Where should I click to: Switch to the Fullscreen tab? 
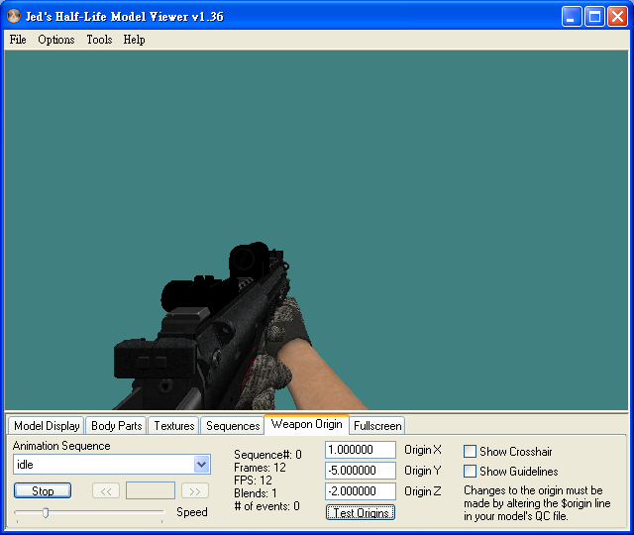[x=377, y=426]
